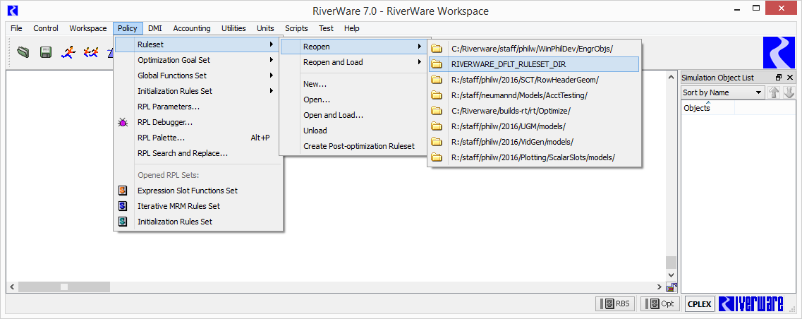Choose Open… in Ruleset submenu
The height and width of the screenshot is (319, 802).
click(x=353, y=100)
